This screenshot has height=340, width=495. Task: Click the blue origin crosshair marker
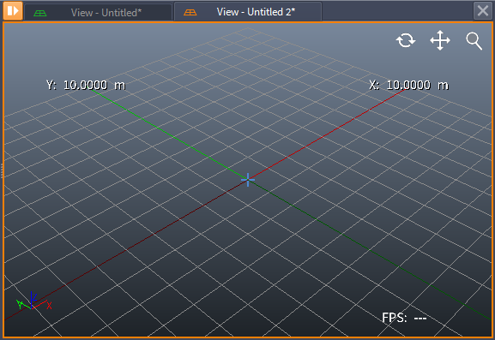click(248, 180)
